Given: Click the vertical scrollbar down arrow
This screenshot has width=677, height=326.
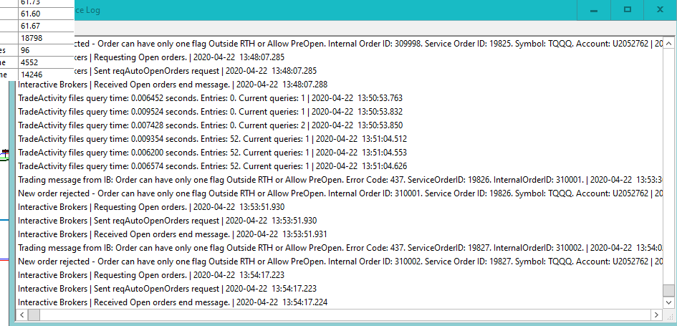Looking at the screenshot, I should pyautogui.click(x=668, y=302).
